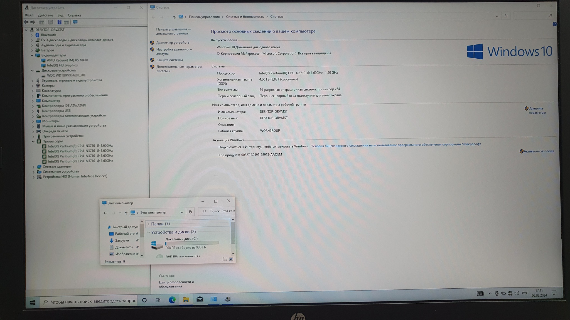This screenshot has width=570, height=320.
Task: Click the Активация Windows link
Action: pyautogui.click(x=539, y=151)
